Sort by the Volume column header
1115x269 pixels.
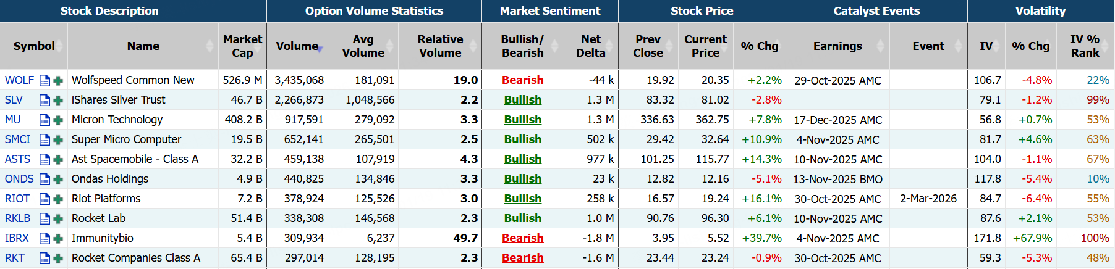coord(297,46)
